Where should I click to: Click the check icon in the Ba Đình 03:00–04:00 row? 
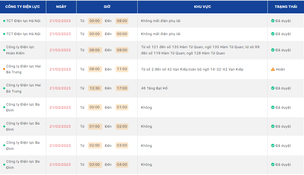(273, 165)
